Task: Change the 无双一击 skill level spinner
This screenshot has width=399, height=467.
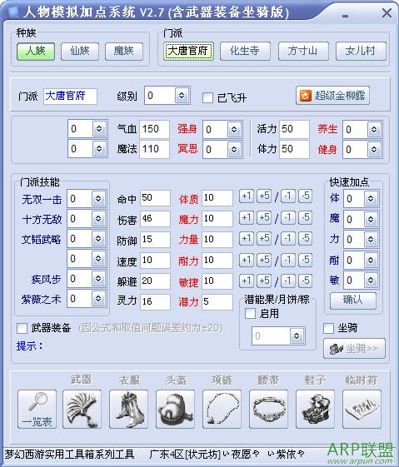Action: (x=98, y=198)
